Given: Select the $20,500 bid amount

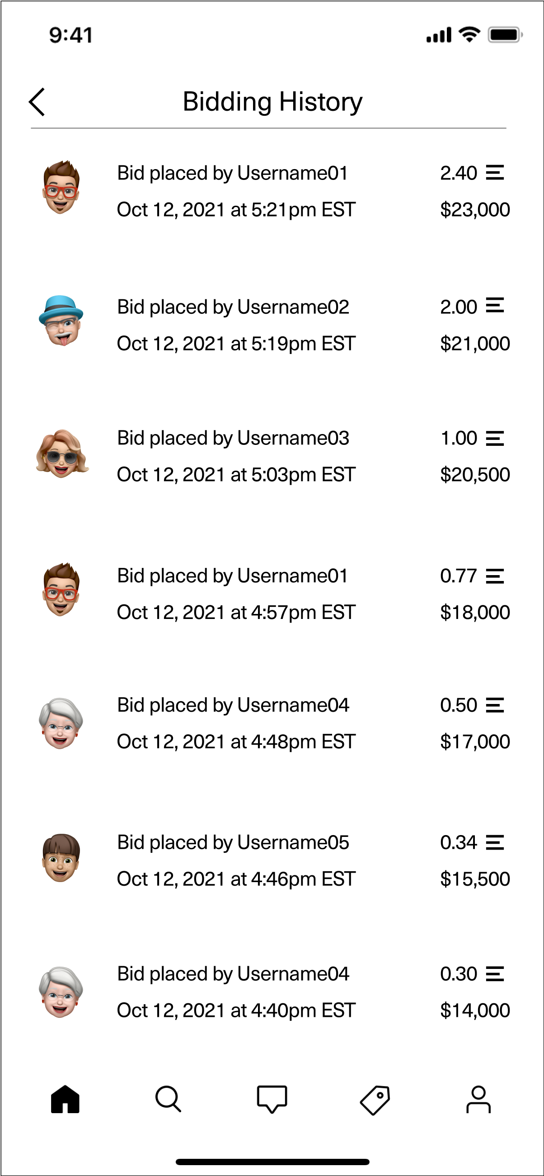Looking at the screenshot, I should coord(474,475).
